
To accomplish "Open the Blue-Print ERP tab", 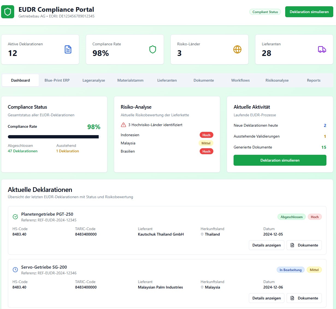I will pyautogui.click(x=57, y=80).
